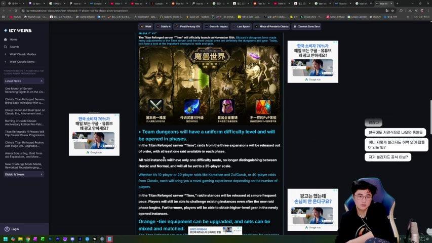Screen dimensions: 432x243
Task: Open 'China's Titan Reforged Servers Bring Back Invincible' article
Action: click(24, 101)
